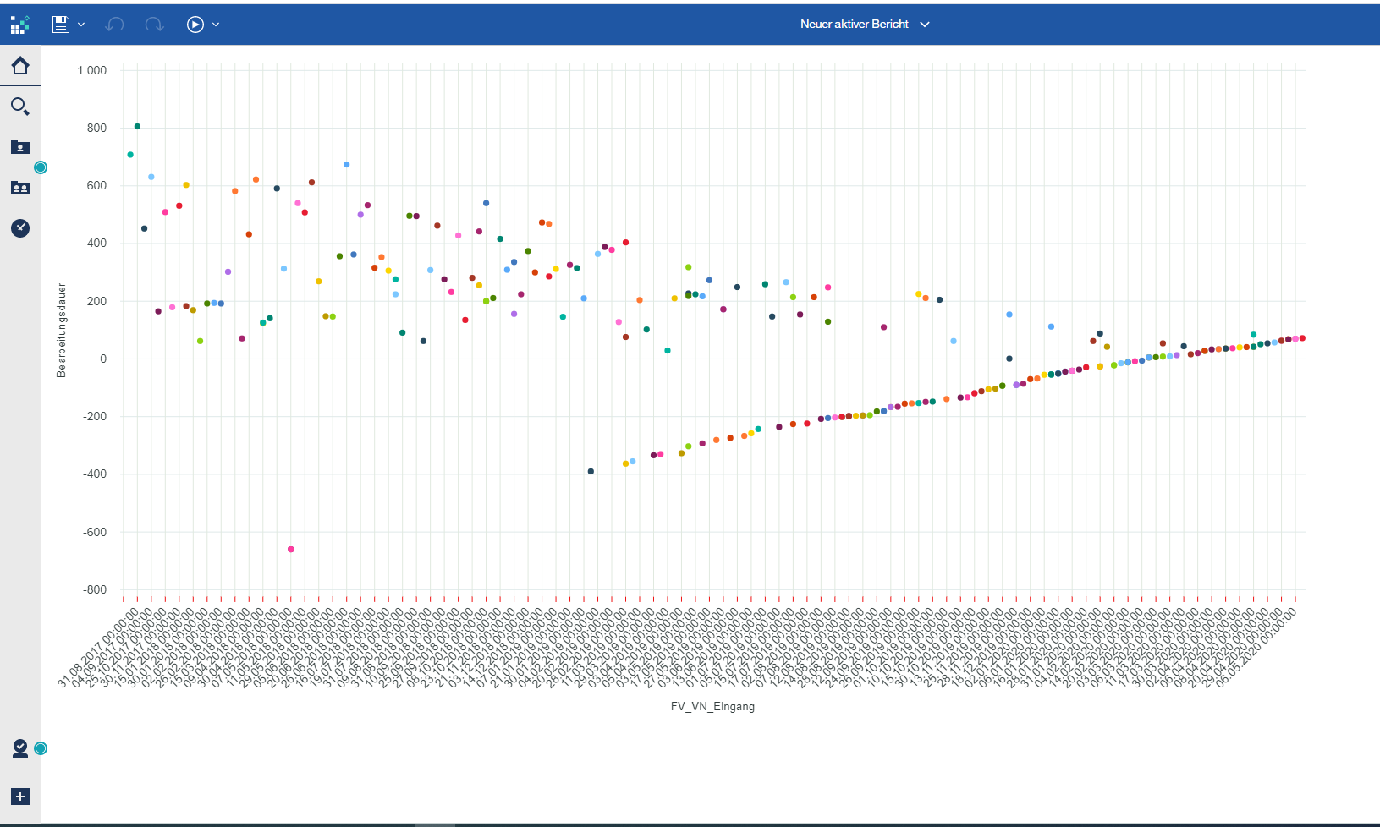This screenshot has height=827, width=1380.
Task: Run the report with the play icon
Action: (x=195, y=25)
